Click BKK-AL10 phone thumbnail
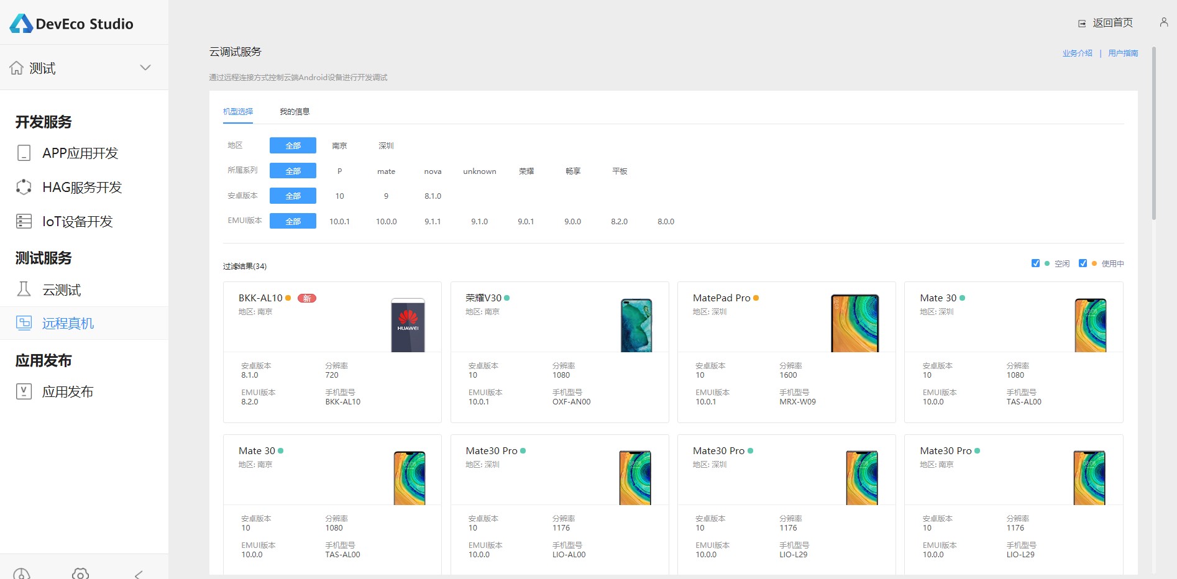This screenshot has width=1177, height=579. pos(408,325)
